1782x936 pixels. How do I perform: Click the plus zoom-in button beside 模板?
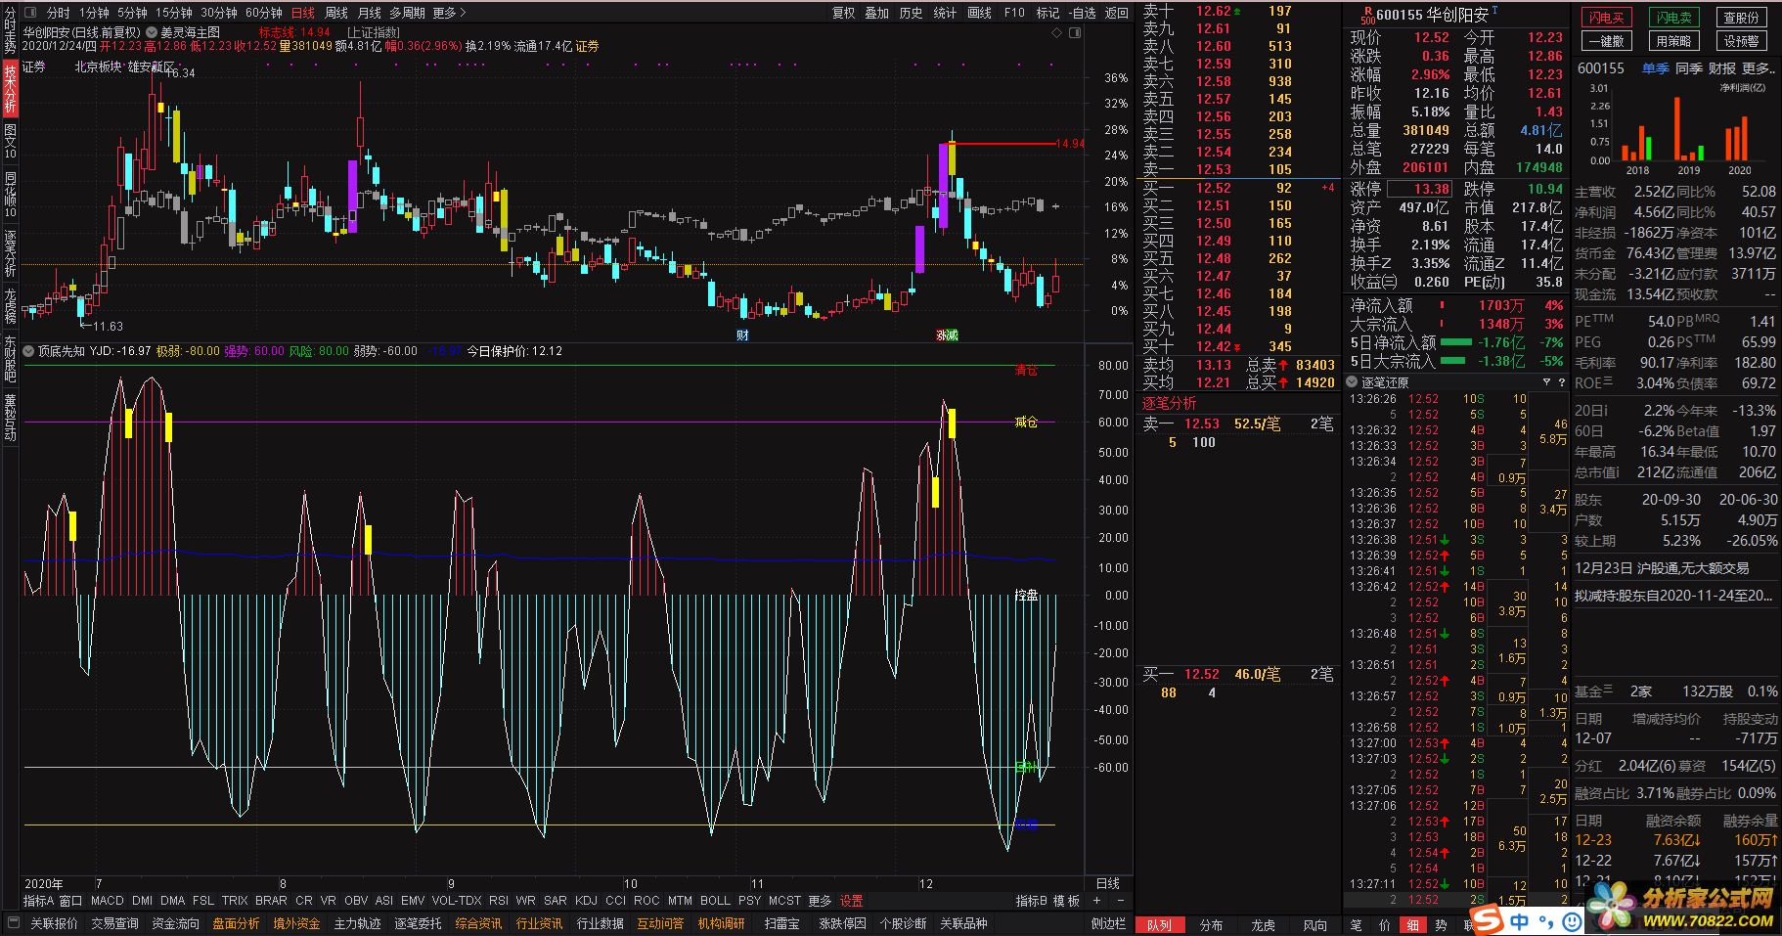point(1096,901)
